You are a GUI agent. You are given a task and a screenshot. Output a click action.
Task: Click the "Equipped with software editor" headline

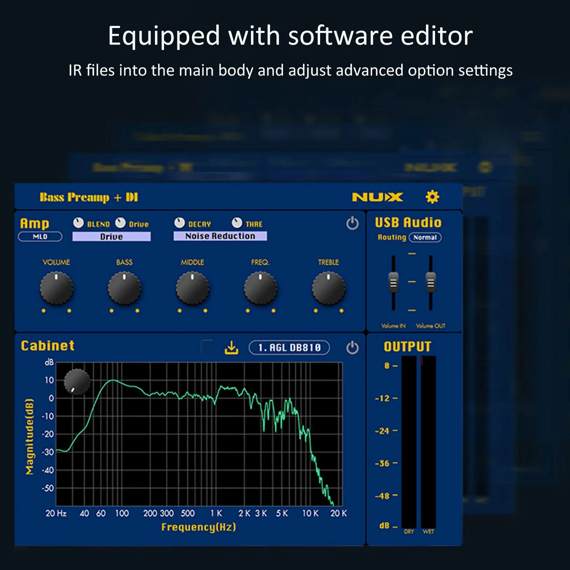(290, 36)
